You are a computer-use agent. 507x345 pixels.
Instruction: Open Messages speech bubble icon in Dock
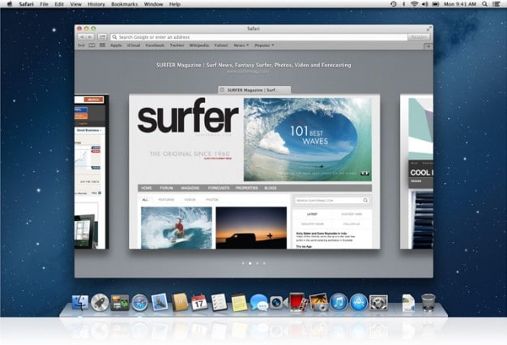259,303
